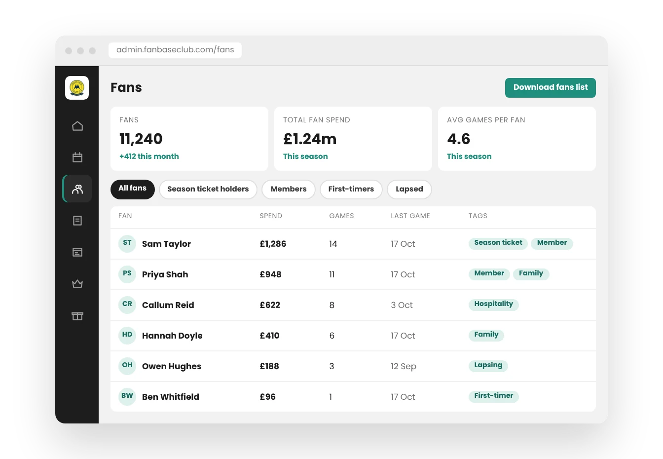Image resolution: width=663 pixels, height=459 pixels.
Task: Click the Family tag on Hannah Doyle
Action: [486, 335]
